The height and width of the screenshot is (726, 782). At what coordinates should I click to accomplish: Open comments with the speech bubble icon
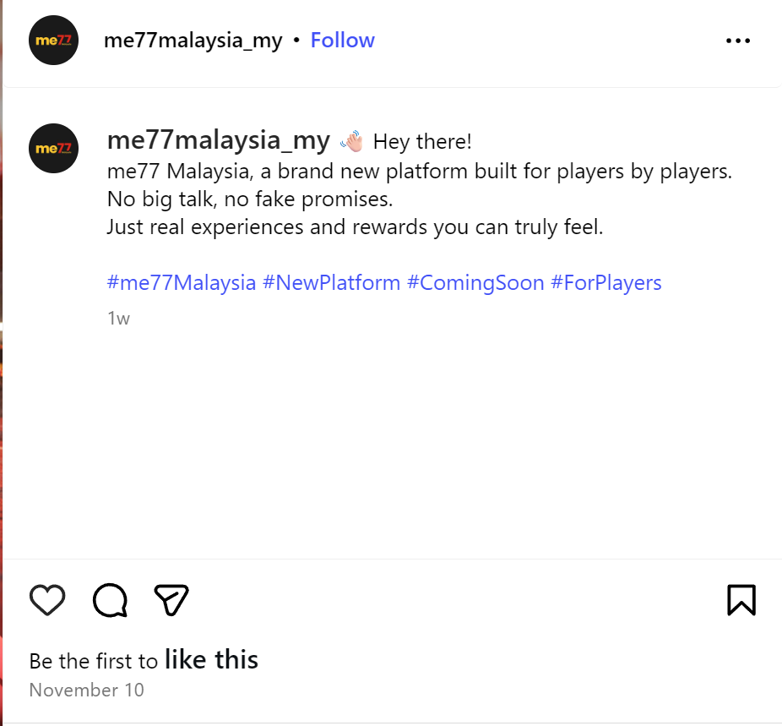111,600
